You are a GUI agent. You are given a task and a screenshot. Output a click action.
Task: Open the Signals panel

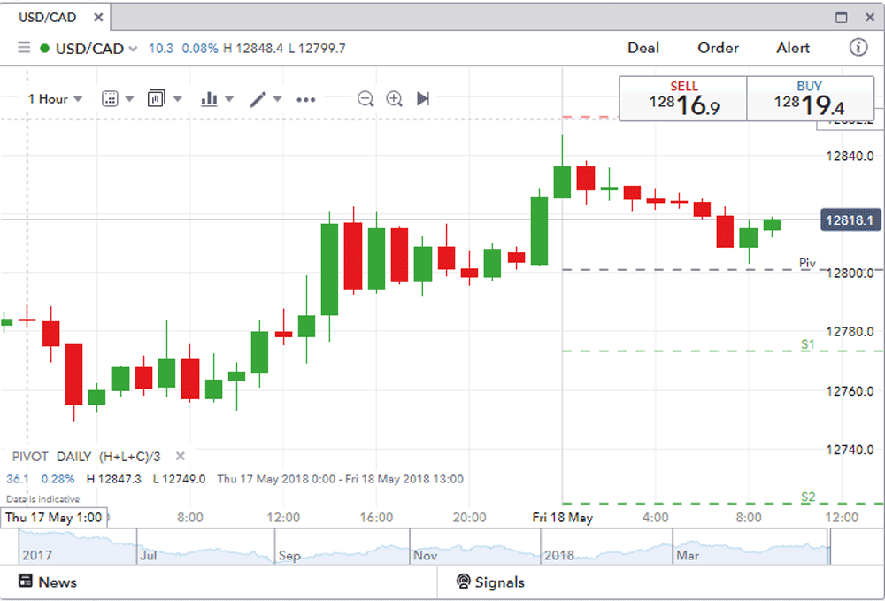click(489, 582)
